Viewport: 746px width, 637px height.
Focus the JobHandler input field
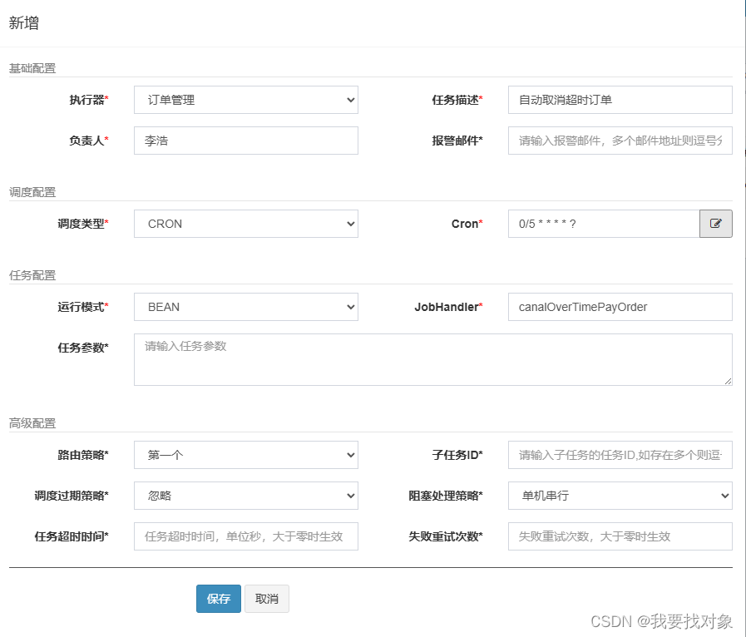click(620, 307)
